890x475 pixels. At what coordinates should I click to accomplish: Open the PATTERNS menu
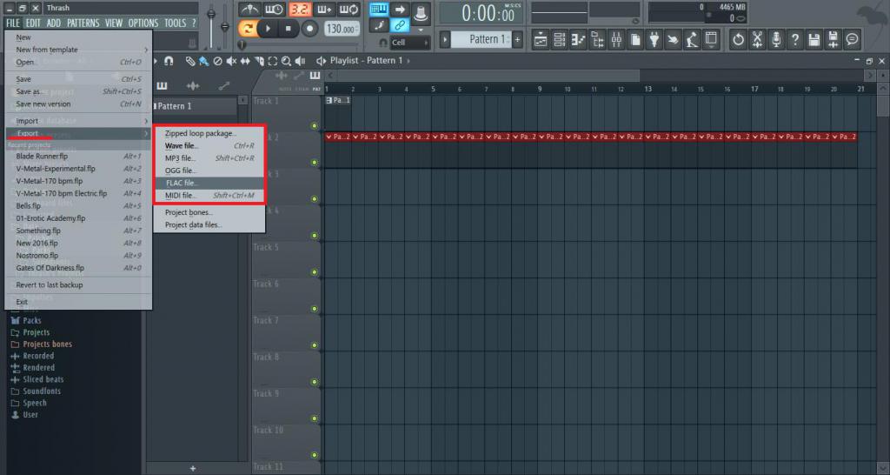[x=83, y=23]
